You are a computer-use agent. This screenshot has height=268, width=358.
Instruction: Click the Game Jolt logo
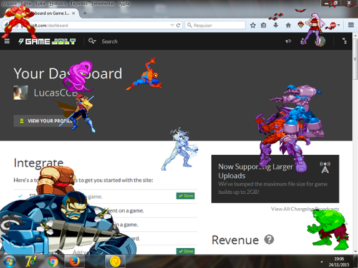(47, 42)
